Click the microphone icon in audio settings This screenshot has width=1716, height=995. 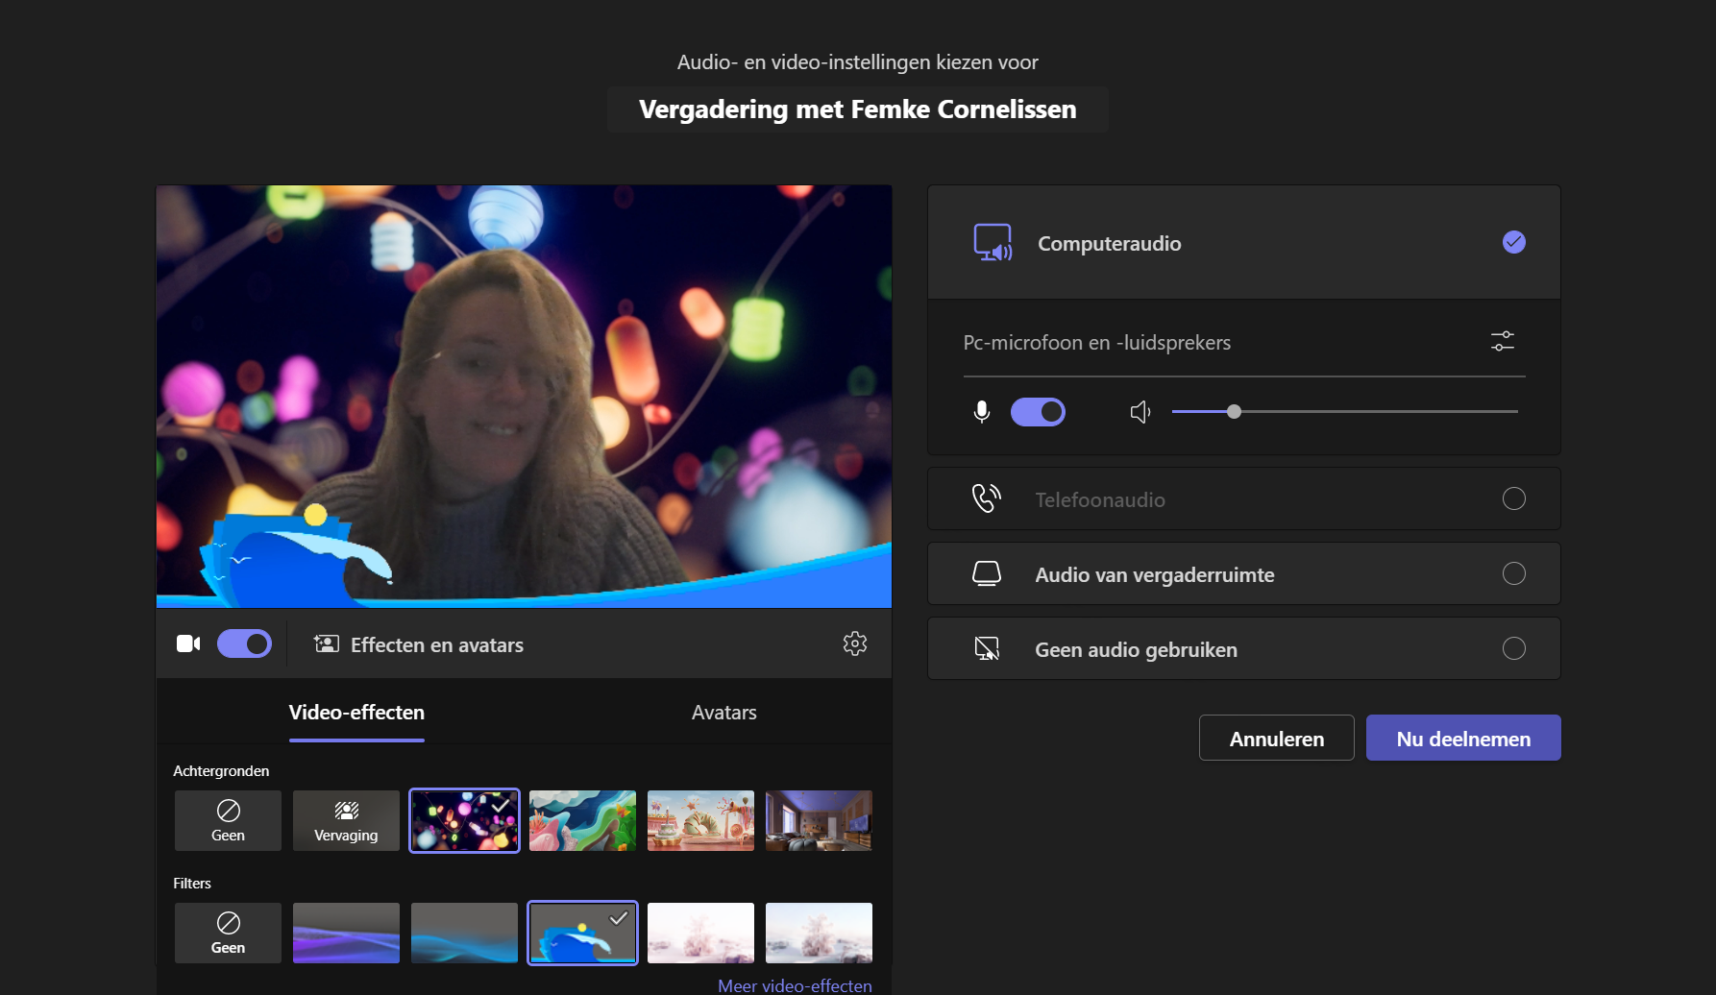(981, 411)
